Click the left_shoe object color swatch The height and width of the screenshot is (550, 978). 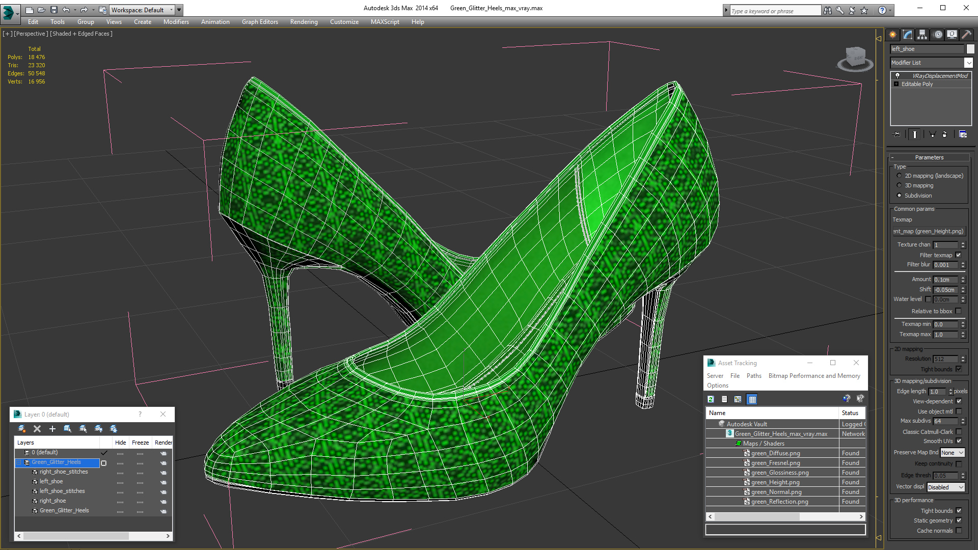(x=970, y=49)
